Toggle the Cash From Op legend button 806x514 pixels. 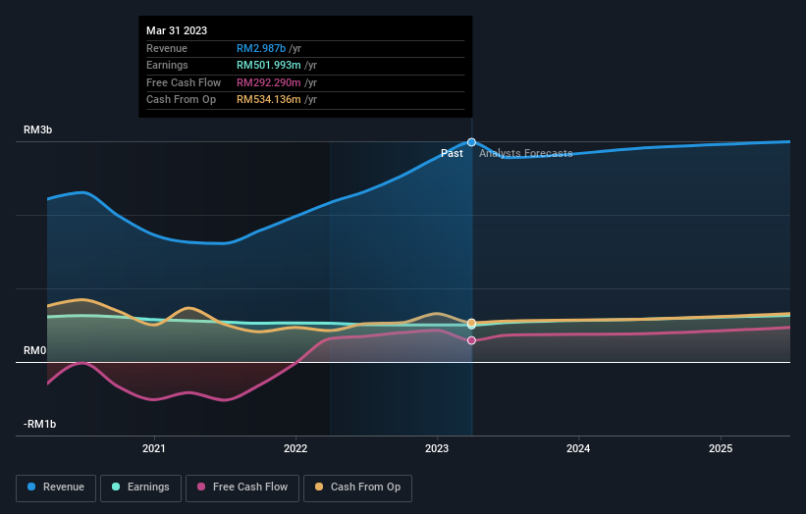[x=357, y=488]
